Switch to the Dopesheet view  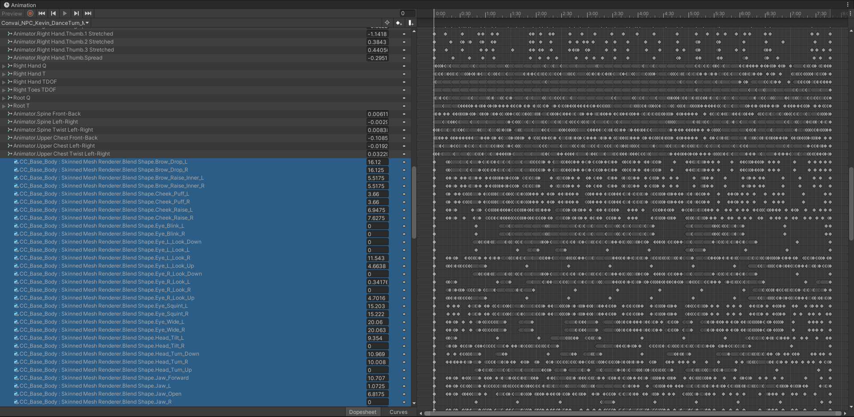(363, 412)
